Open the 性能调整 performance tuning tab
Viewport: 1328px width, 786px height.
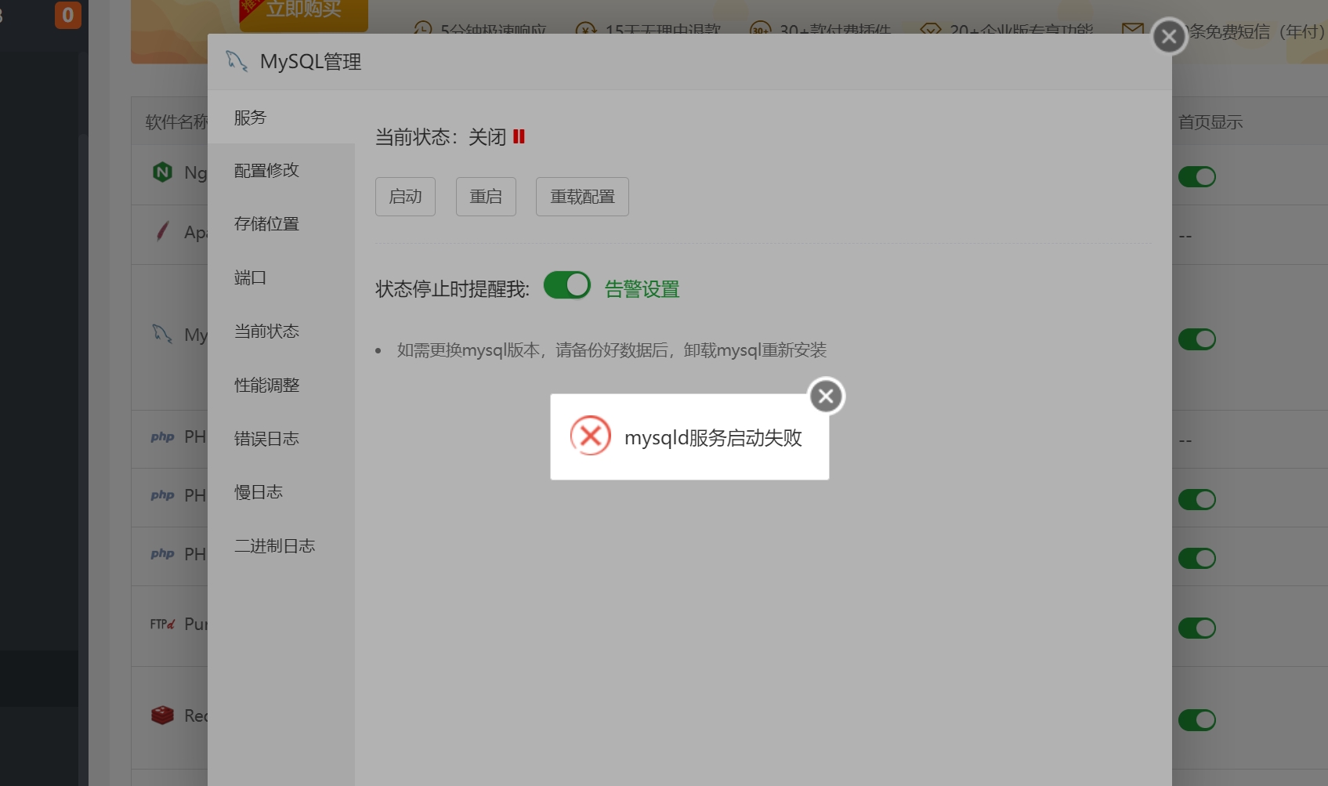(x=281, y=385)
